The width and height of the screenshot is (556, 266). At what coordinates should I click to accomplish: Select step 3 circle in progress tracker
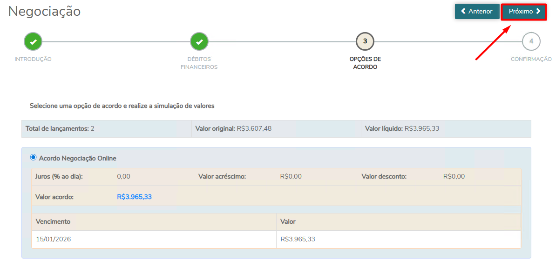click(365, 41)
